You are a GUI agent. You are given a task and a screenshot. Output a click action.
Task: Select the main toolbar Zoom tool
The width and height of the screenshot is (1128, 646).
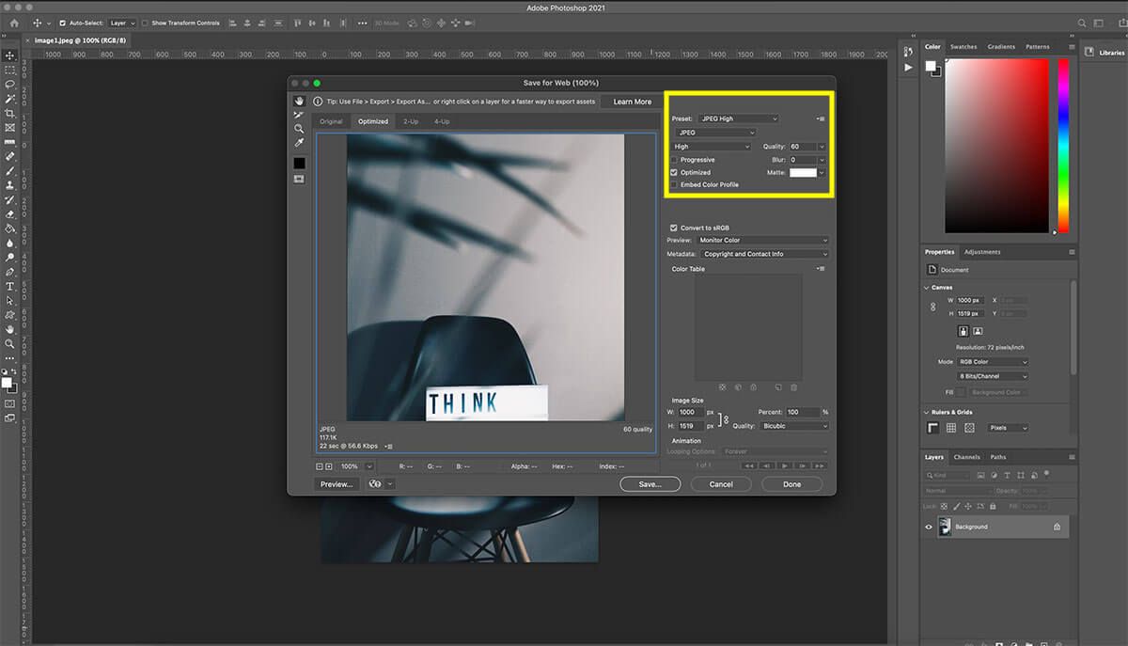point(9,344)
